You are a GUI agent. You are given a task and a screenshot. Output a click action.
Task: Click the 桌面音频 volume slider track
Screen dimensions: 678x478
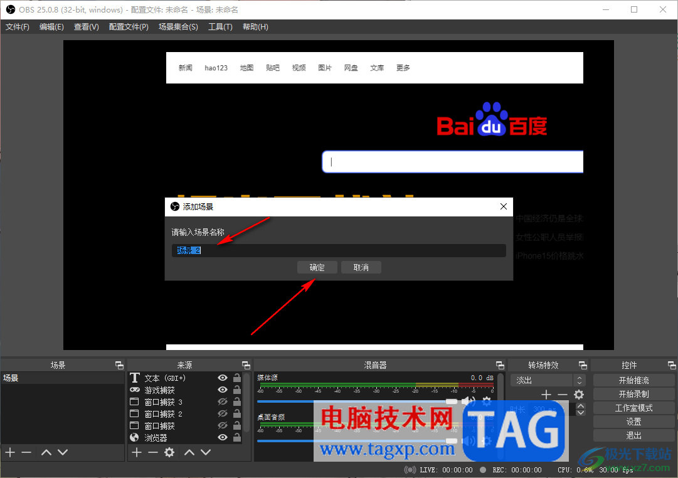tap(357, 441)
